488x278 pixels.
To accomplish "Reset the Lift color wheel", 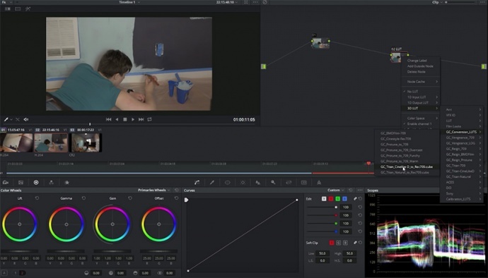I will pyautogui.click(x=37, y=198).
